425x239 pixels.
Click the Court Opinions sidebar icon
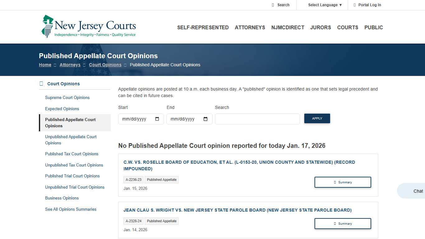pyautogui.click(x=41, y=83)
